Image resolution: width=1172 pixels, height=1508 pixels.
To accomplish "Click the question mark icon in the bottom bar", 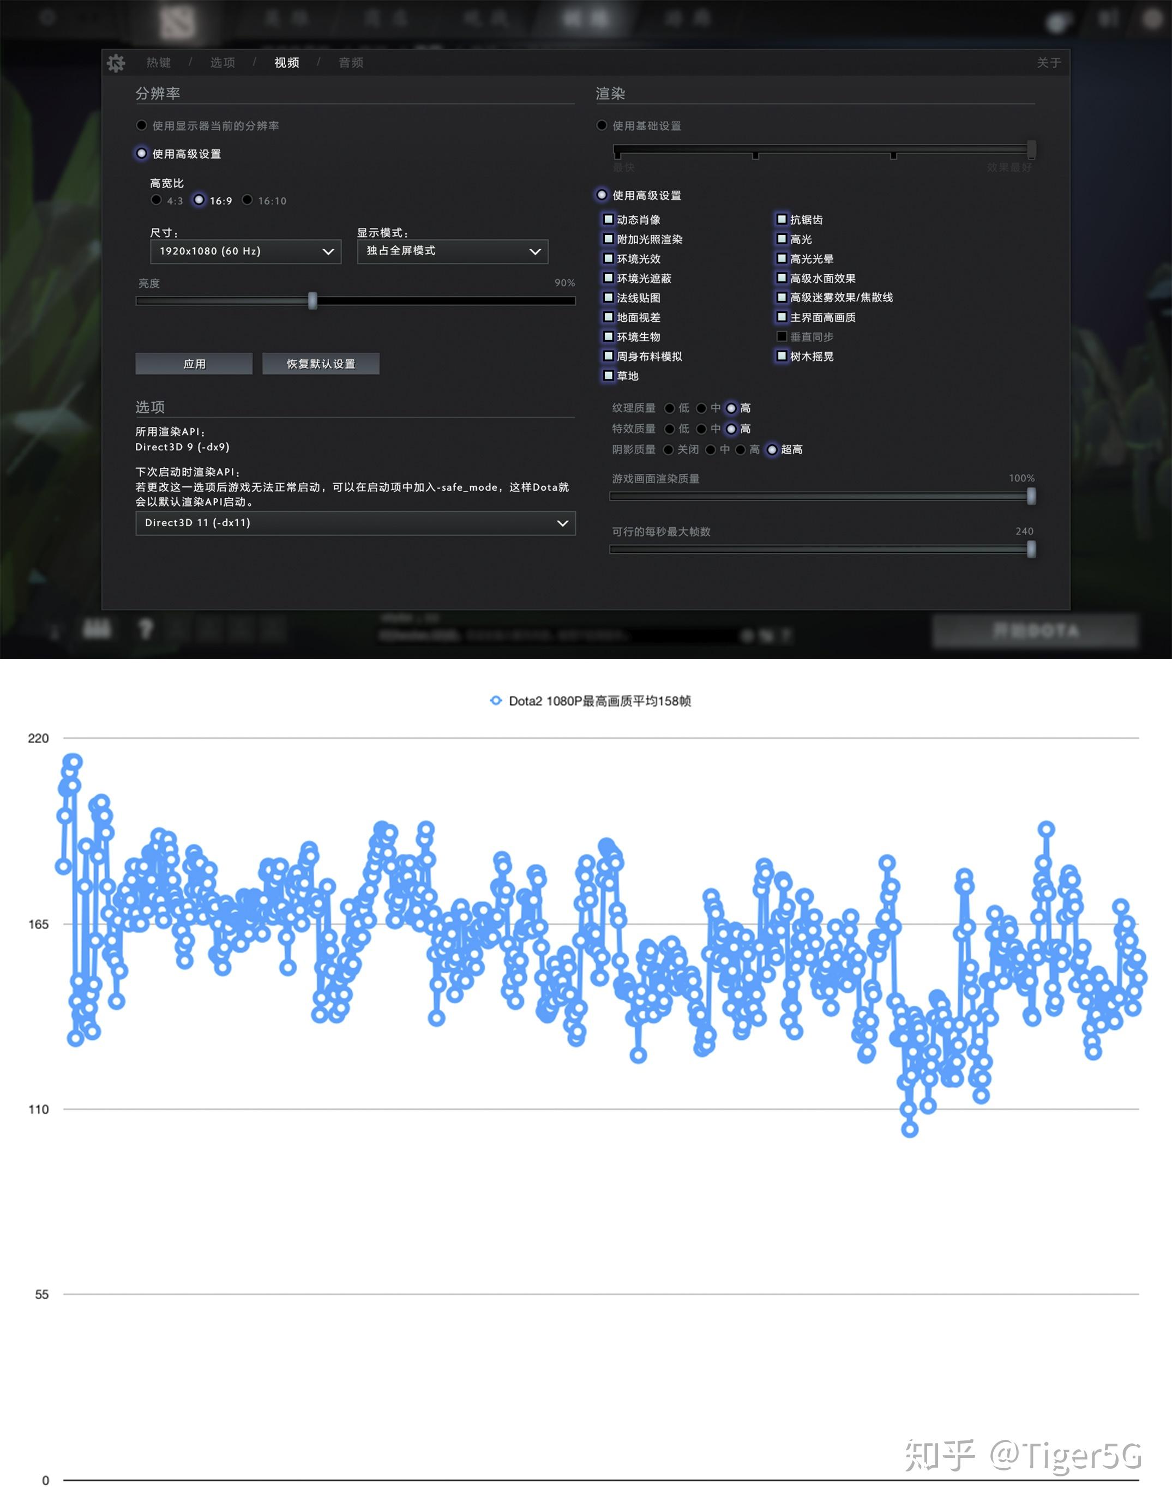I will pos(145,629).
